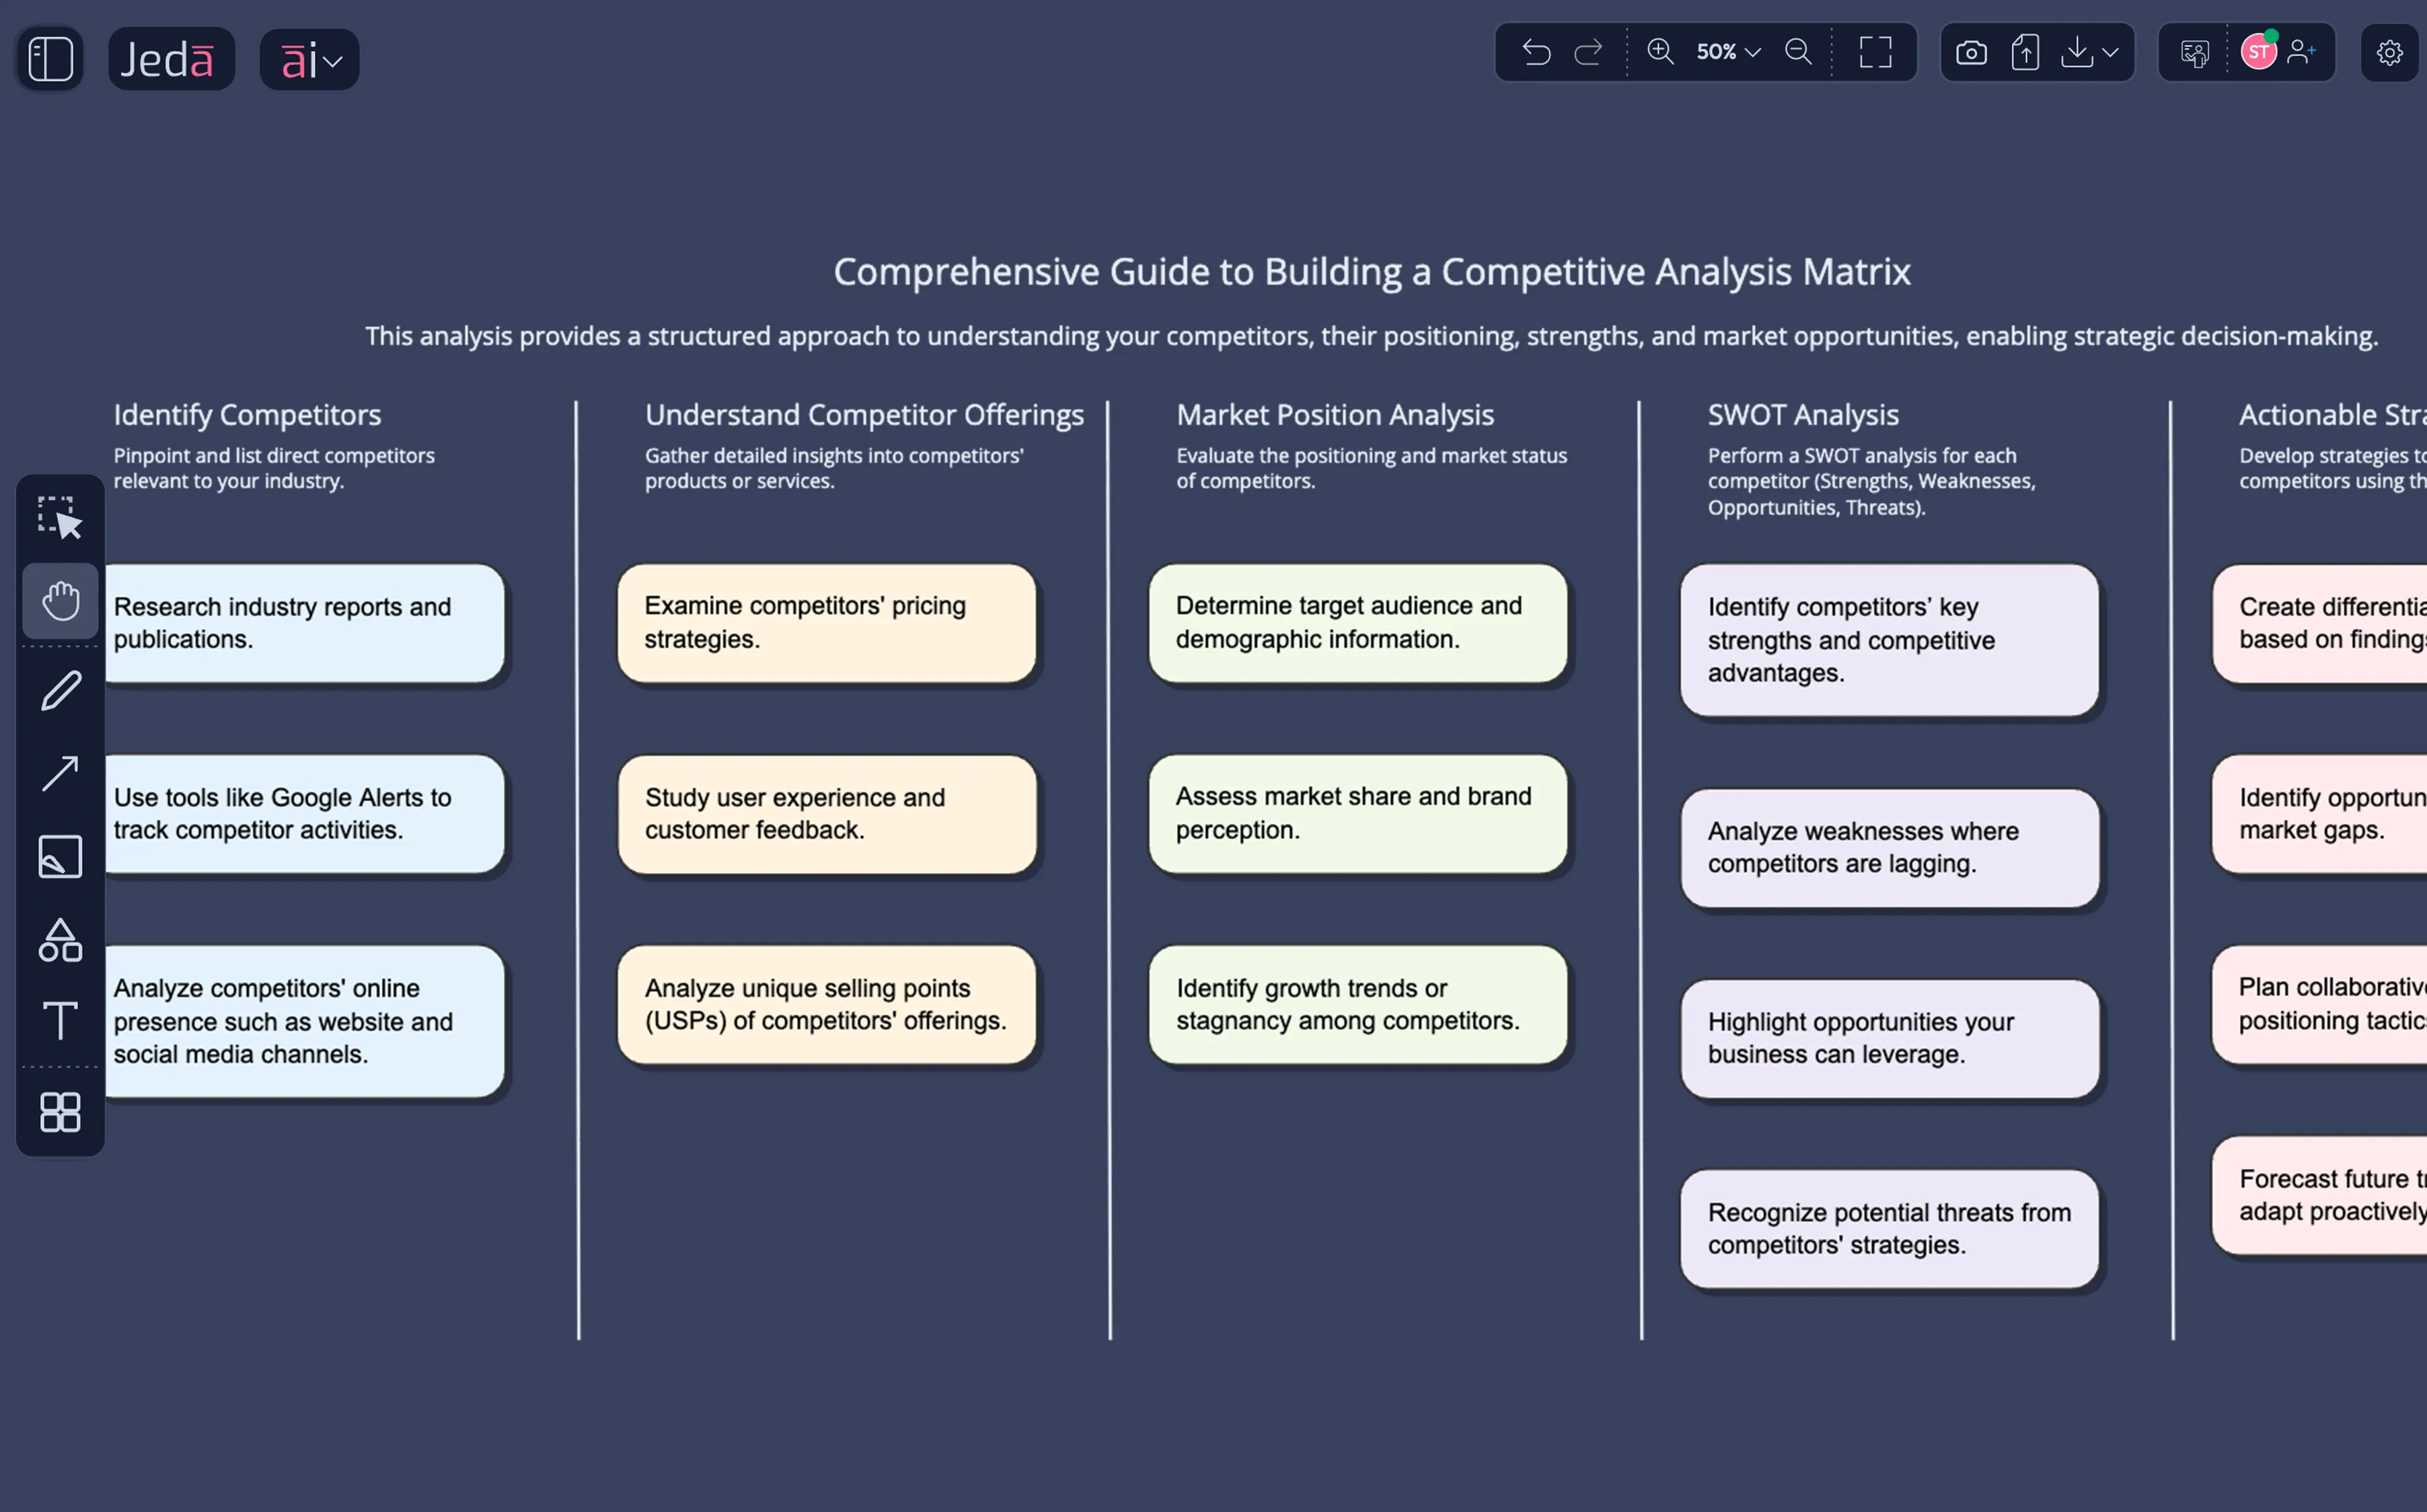
Task: Choose the shapes tool
Action: click(60, 939)
